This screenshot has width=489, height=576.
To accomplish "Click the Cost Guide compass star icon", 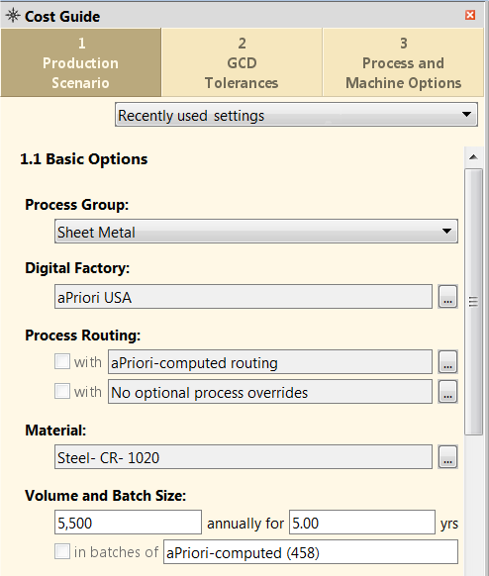I will (x=13, y=16).
